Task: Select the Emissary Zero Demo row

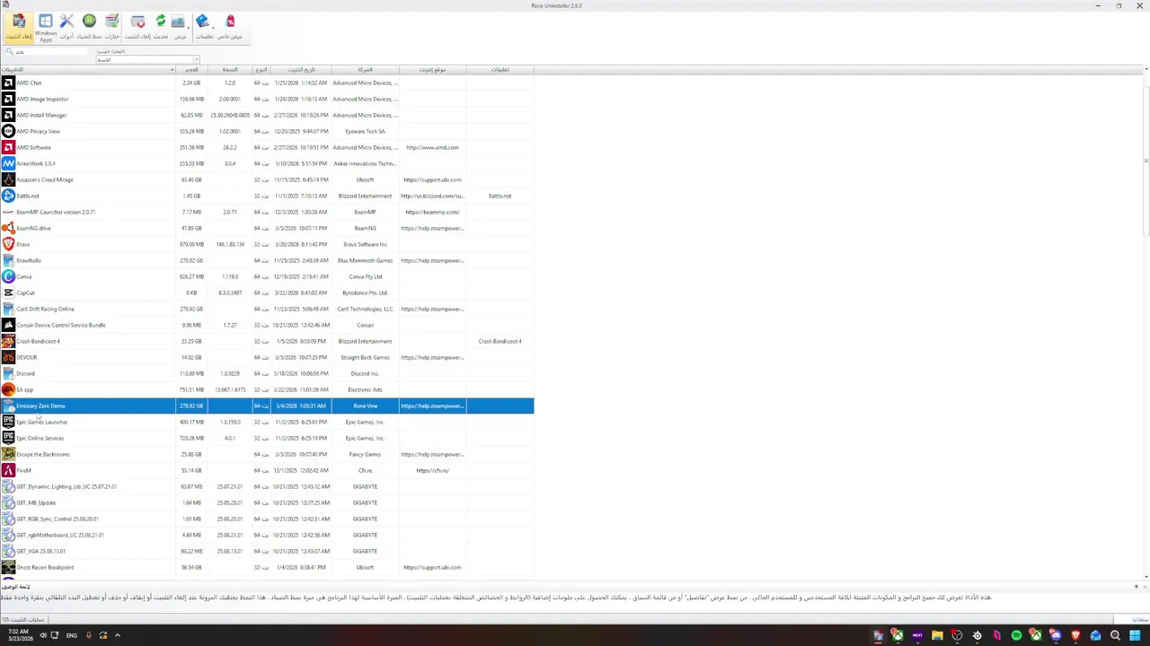Action: click(267, 406)
